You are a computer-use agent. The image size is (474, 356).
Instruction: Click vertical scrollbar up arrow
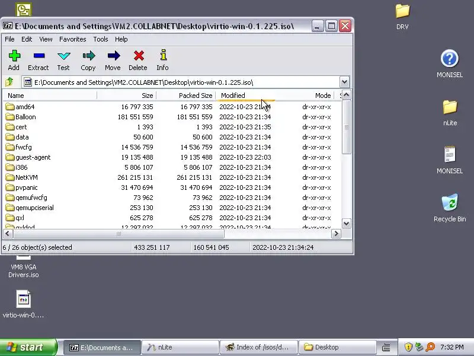coord(346,95)
